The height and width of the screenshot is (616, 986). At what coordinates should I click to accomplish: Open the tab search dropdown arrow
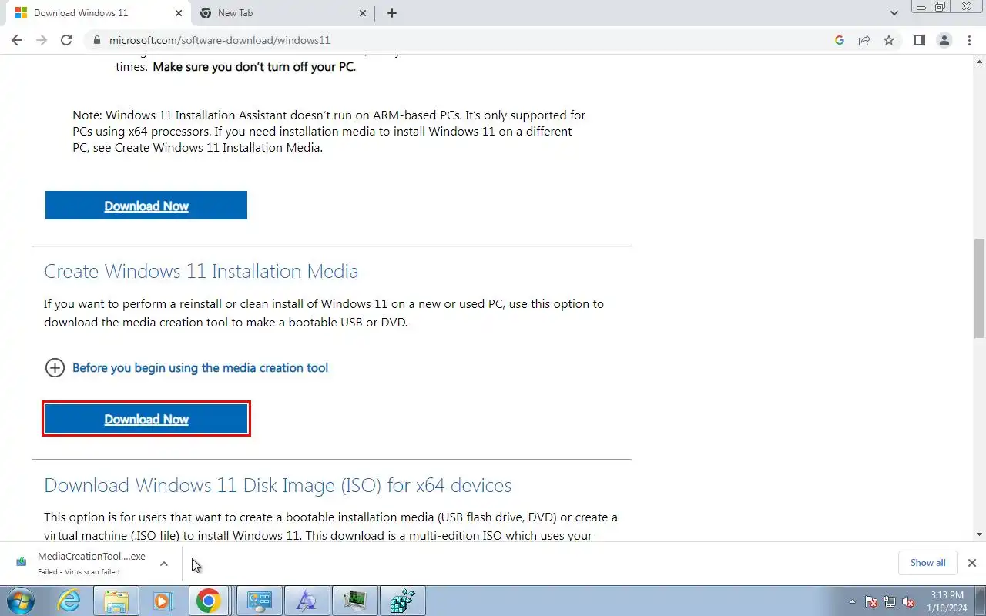[x=894, y=13]
